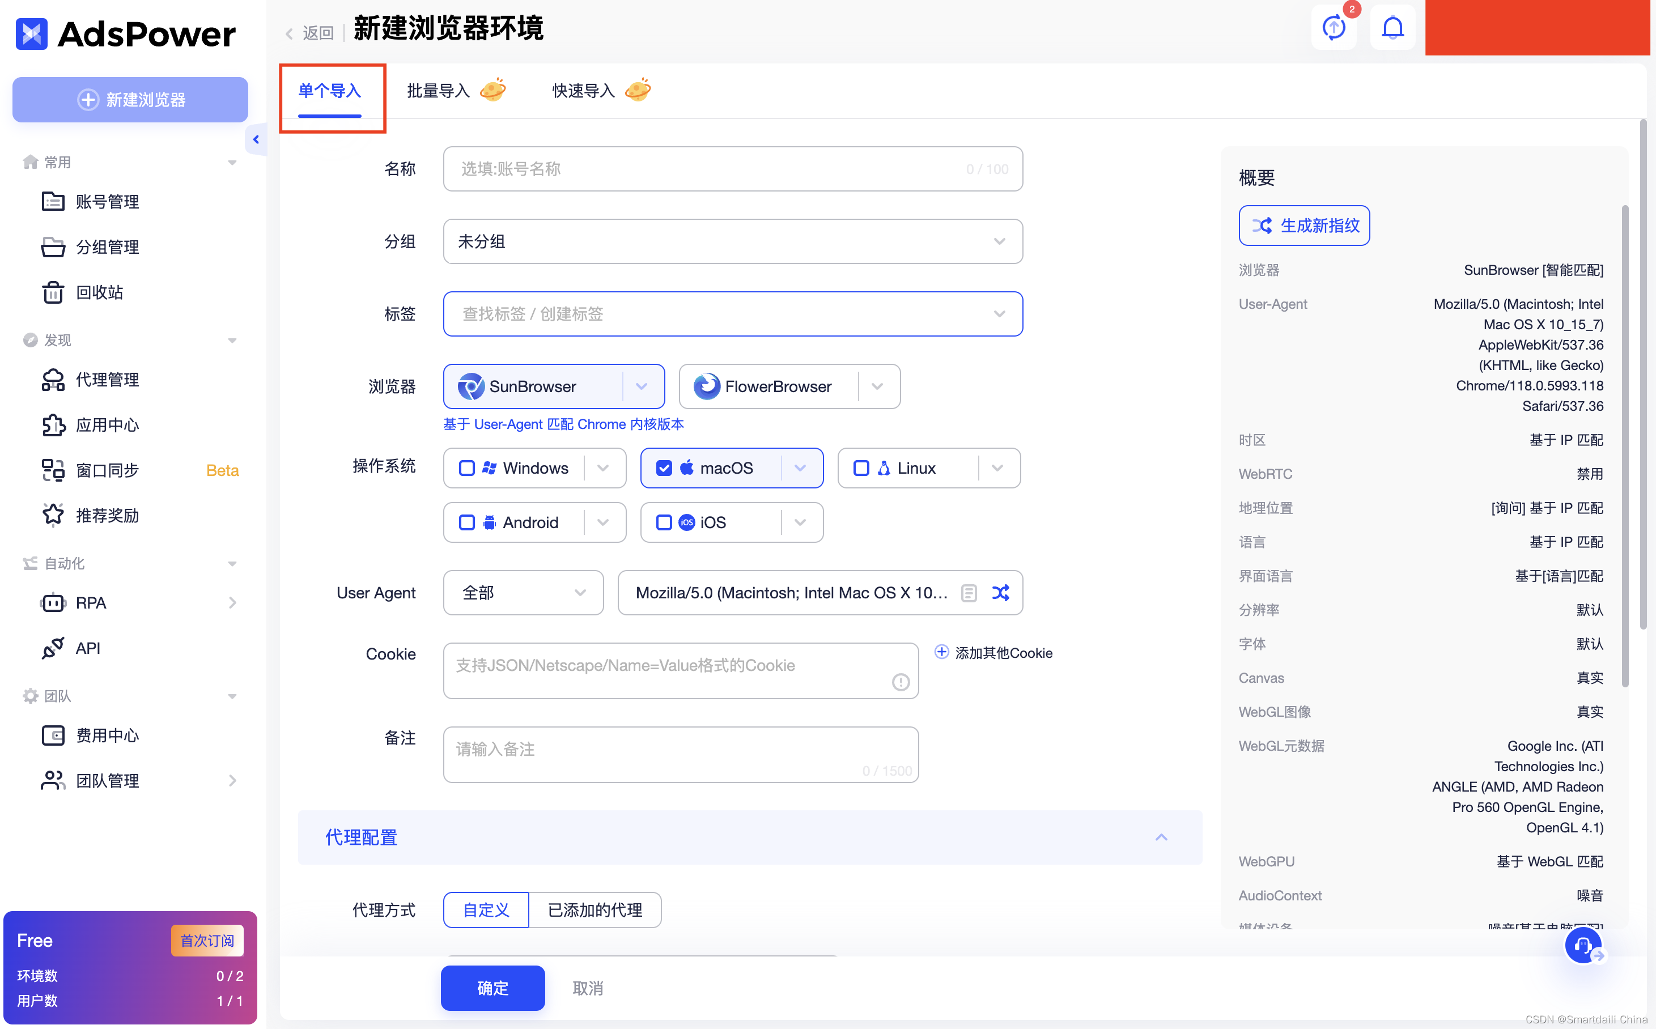Collapse sidebar using arrow handle
Image resolution: width=1656 pixels, height=1029 pixels.
256,139
